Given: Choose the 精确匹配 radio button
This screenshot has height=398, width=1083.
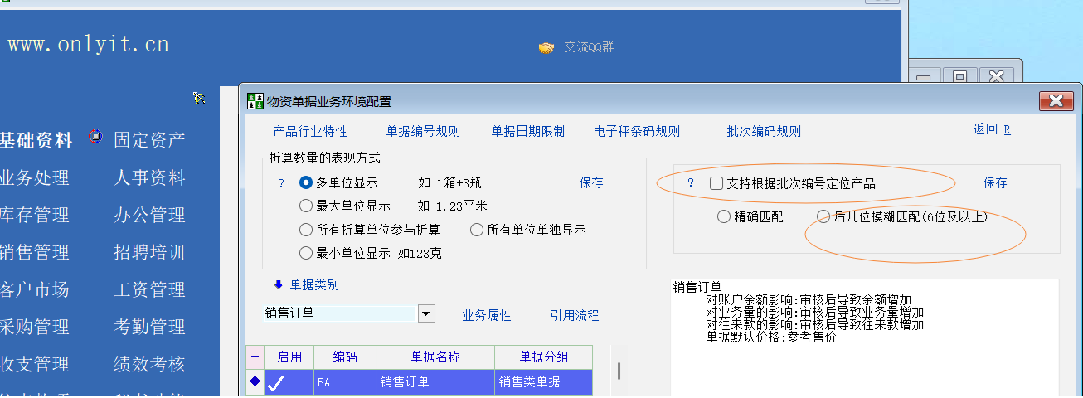Looking at the screenshot, I should (x=724, y=216).
